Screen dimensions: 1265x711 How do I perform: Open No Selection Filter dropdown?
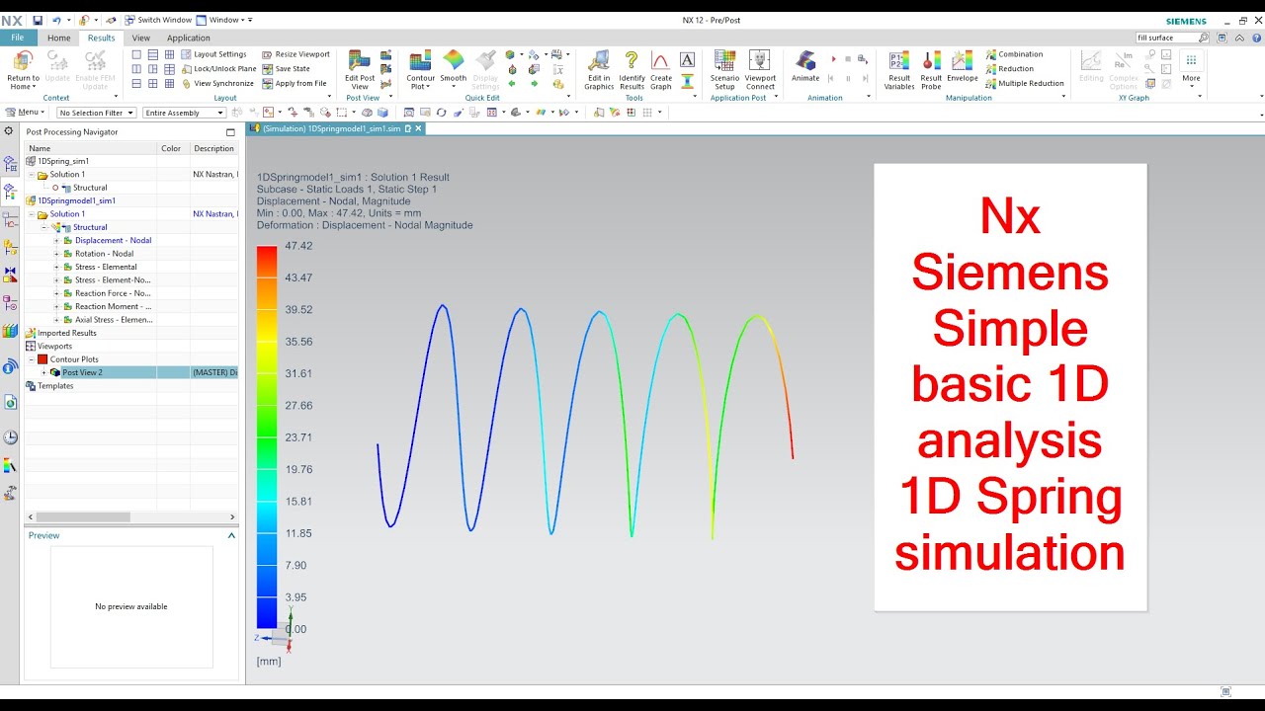[x=96, y=113]
